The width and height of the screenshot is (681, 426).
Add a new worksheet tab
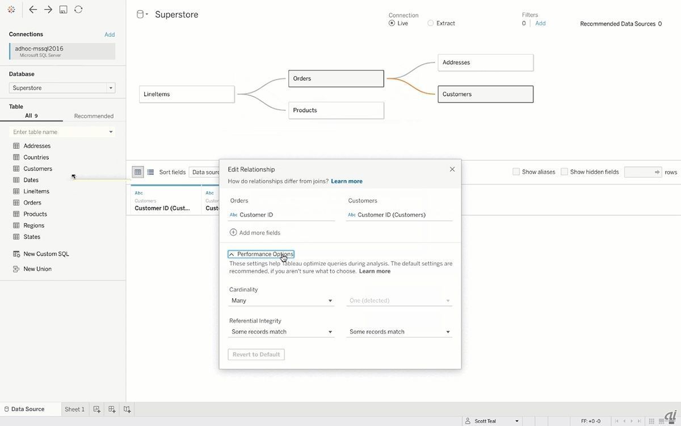pos(97,409)
